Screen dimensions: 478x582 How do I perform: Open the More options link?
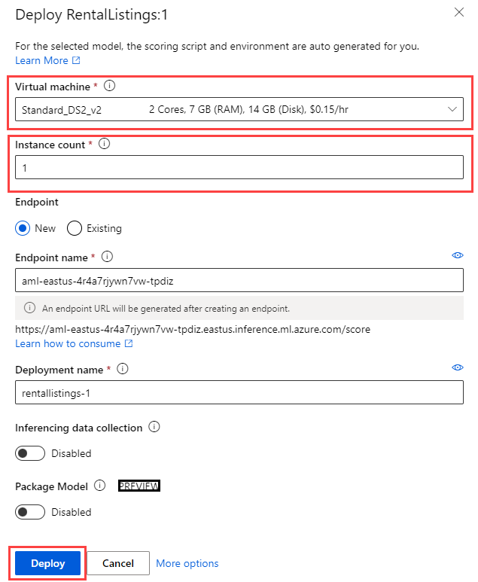tap(187, 563)
